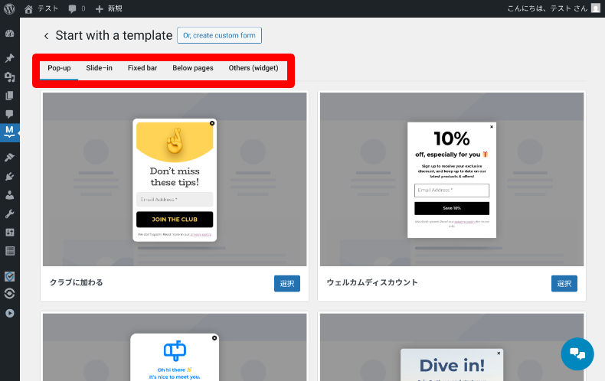Visit site via home icon テスト

tap(28, 9)
